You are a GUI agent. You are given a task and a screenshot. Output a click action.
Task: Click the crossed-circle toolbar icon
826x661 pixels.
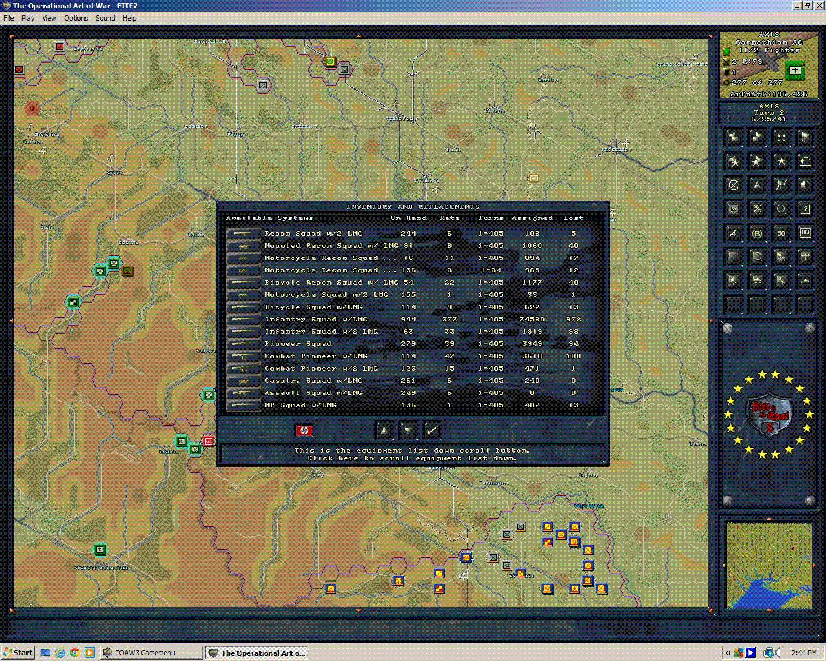(x=733, y=184)
